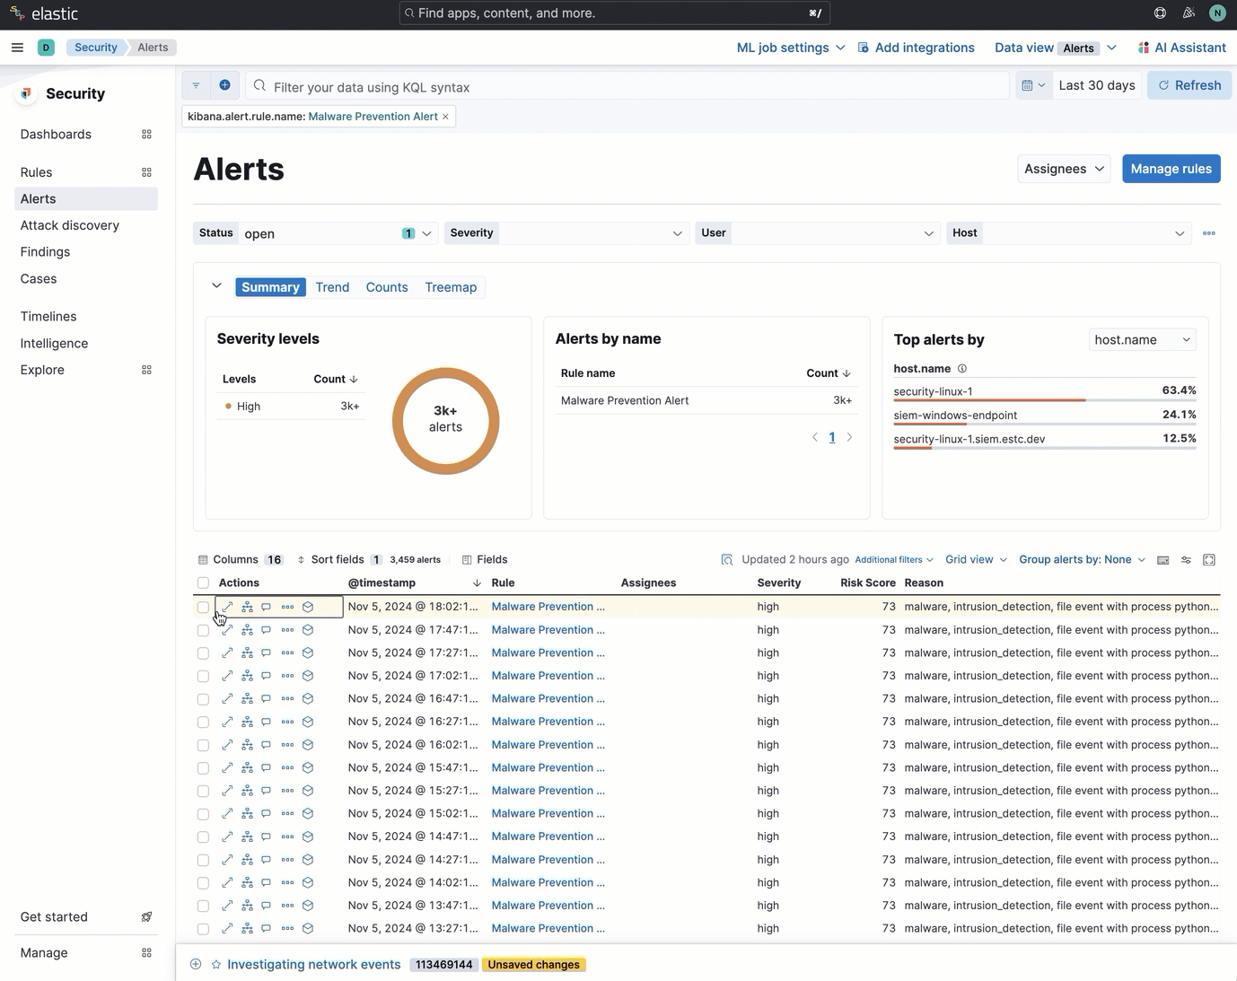This screenshot has width=1237, height=981.
Task: Open the saved query filter menu icon
Action: [196, 85]
